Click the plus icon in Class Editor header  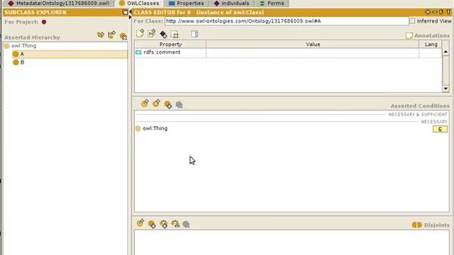click(428, 12)
